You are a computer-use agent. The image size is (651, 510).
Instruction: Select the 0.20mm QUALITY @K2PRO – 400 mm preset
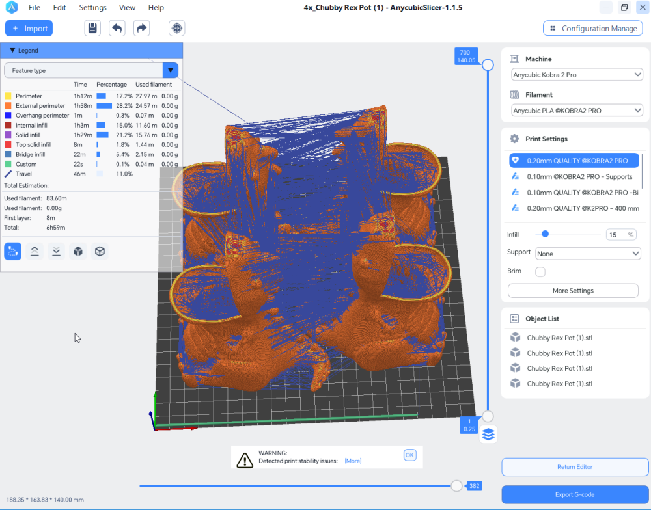point(574,208)
